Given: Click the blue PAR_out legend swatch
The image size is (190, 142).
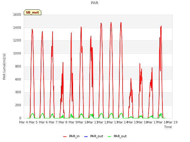Looking at the screenshot, I should click(x=86, y=137).
